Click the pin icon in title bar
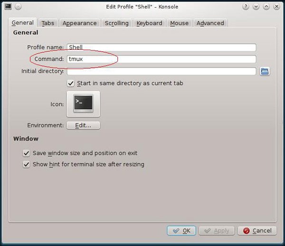The image size is (285, 246). coord(18,7)
